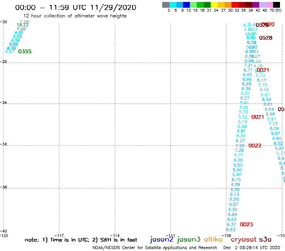Click the "70 (ft)" legend label
Viewport: 285px width, 251px height.
(275, 10)
